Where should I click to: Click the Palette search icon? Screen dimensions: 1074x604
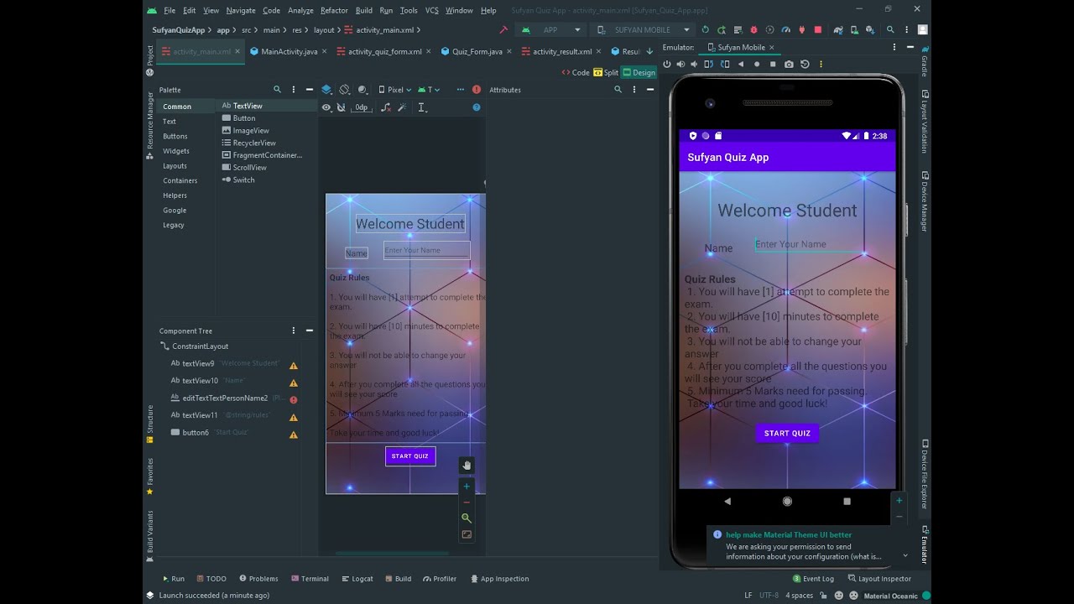tap(277, 89)
